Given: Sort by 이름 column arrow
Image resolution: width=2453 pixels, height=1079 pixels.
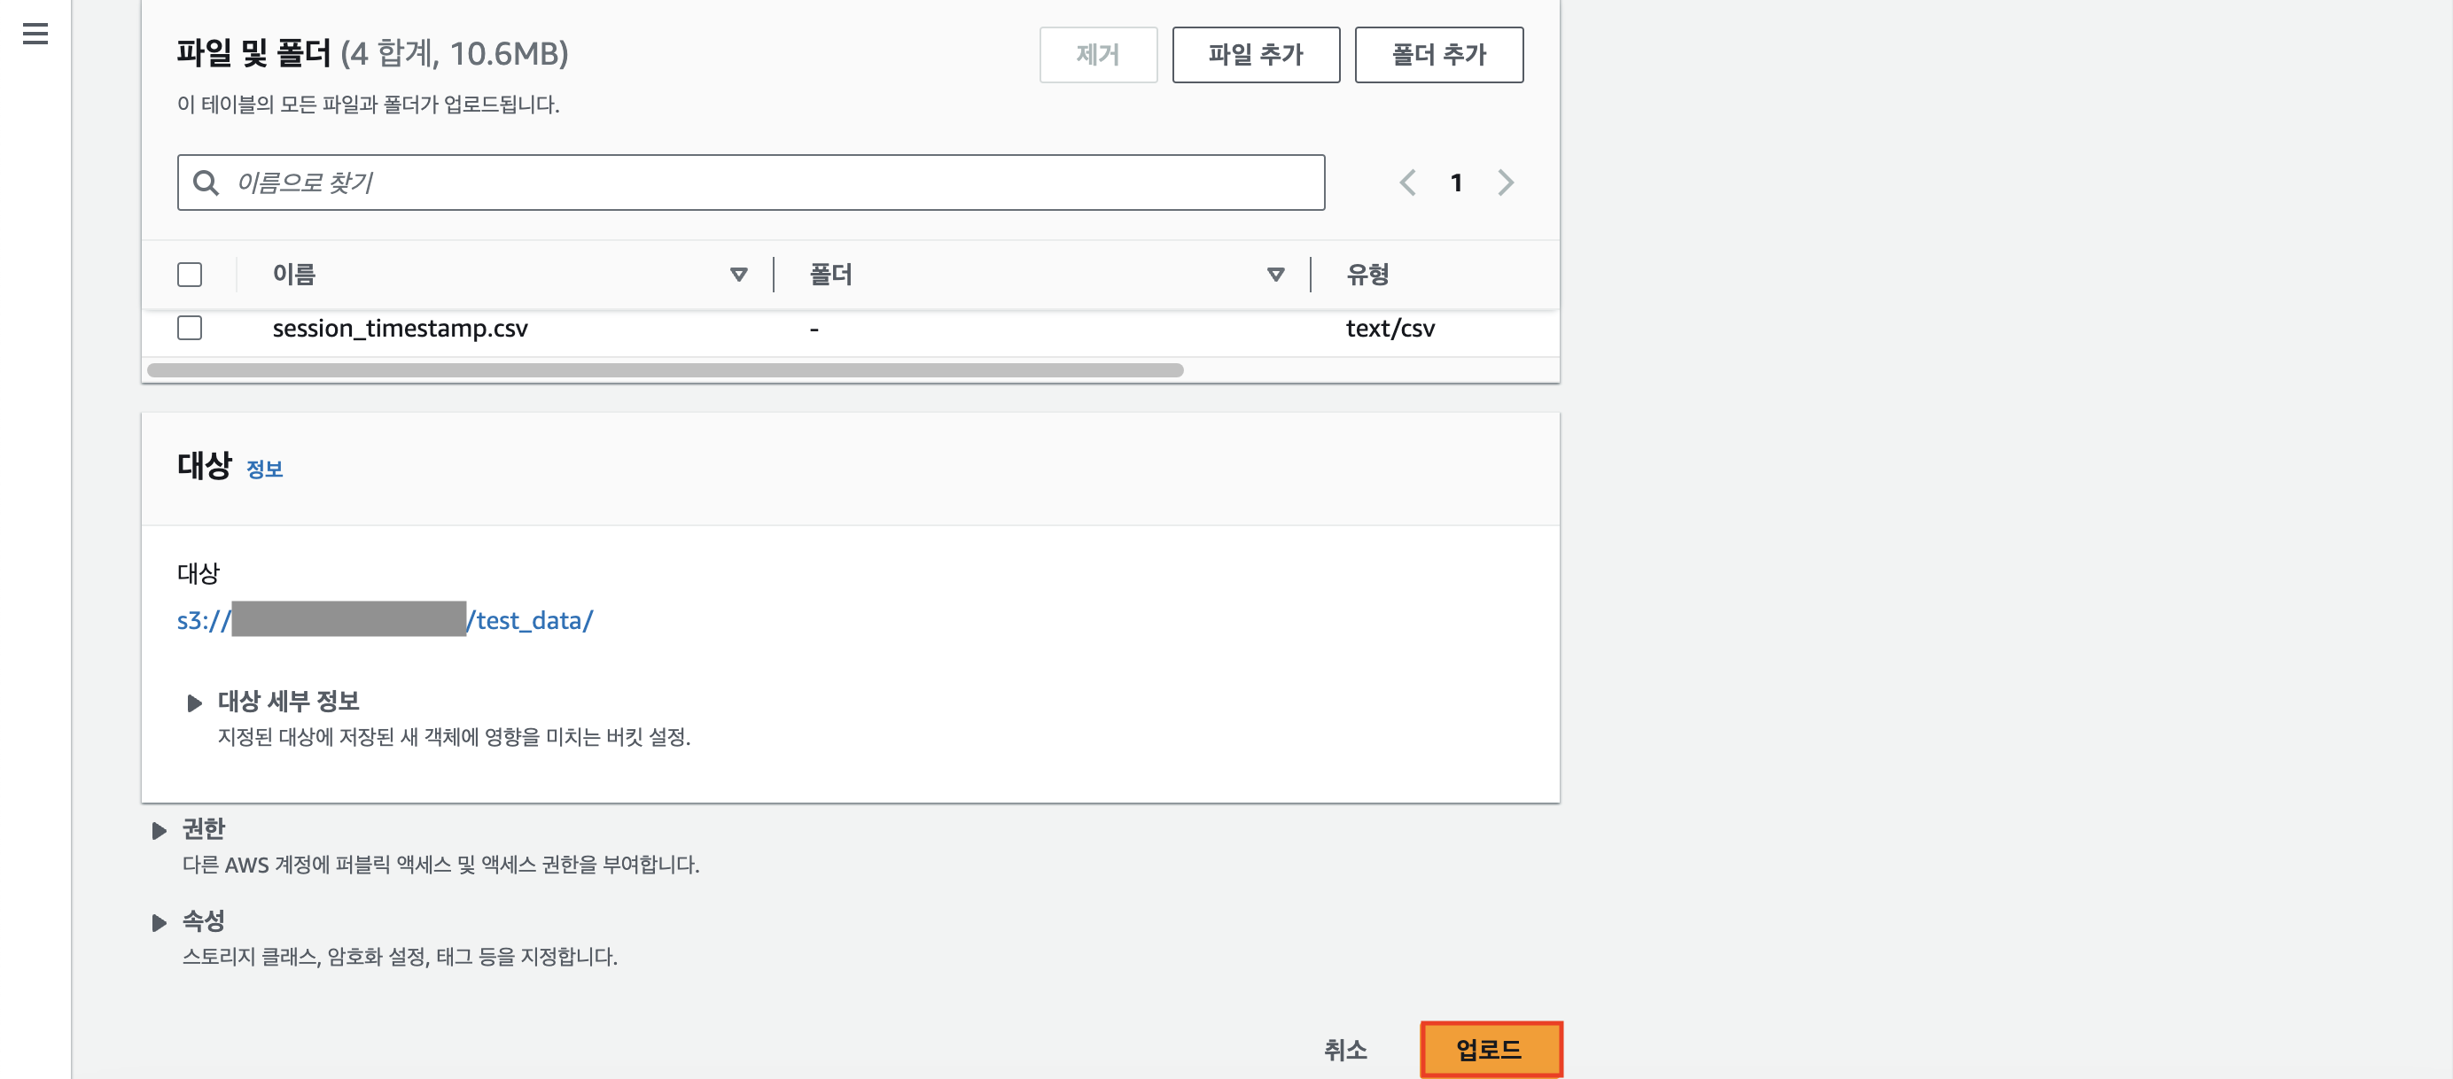Looking at the screenshot, I should (x=738, y=275).
